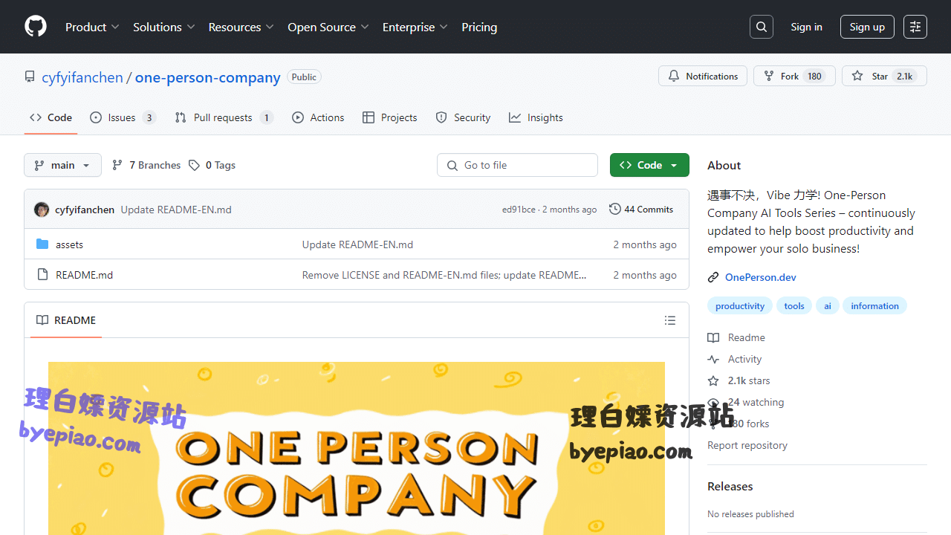Open the README.md file

[85, 275]
